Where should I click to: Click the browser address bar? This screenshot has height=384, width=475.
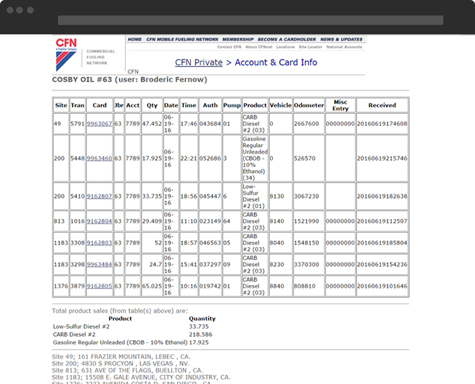click(251, 20)
